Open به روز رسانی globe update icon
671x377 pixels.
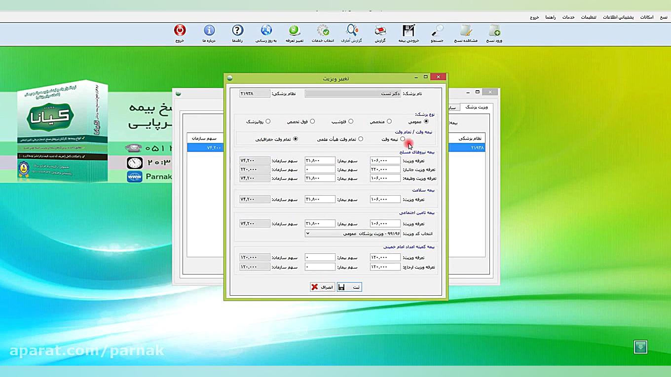(x=266, y=32)
